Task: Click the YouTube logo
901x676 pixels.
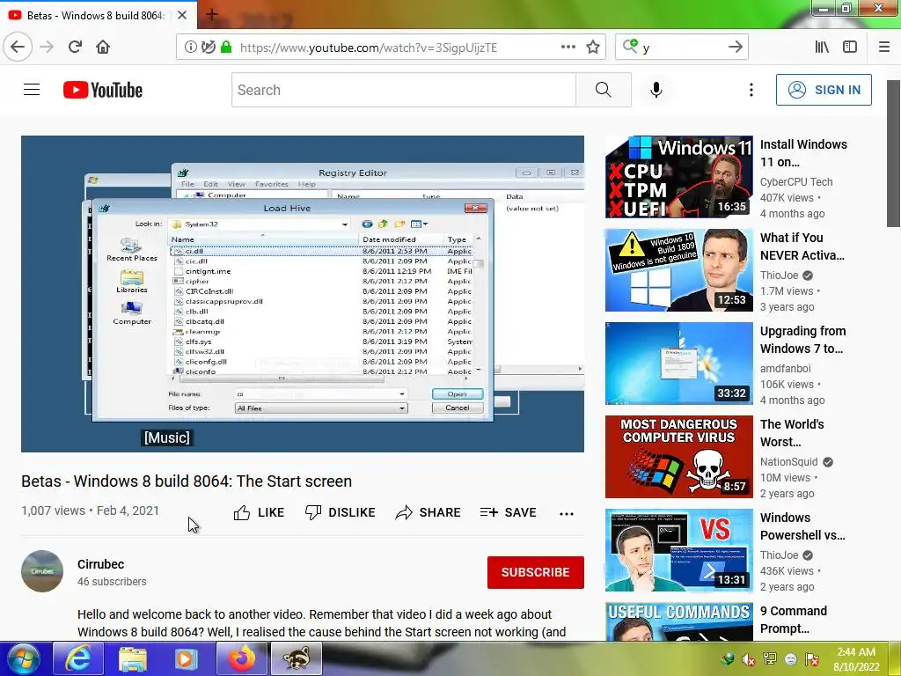Action: click(x=103, y=90)
